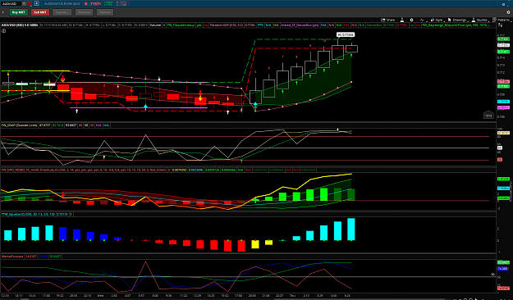Click the info icon at chart top-left
Screen dimensions: 513x300
coord(3,30)
